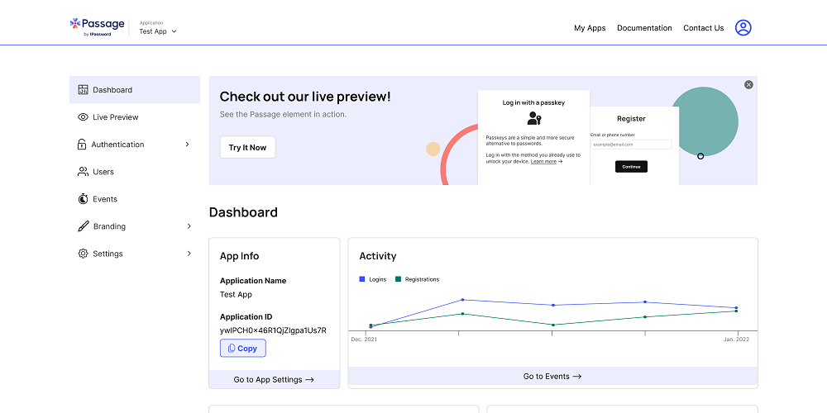
Task: Expand the Settings submenu chevron
Action: coord(189,254)
